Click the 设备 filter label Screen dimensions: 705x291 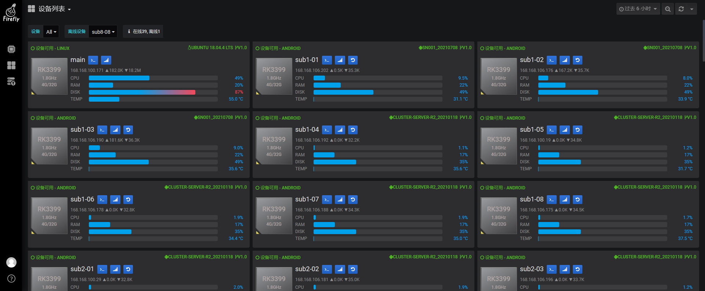point(36,32)
